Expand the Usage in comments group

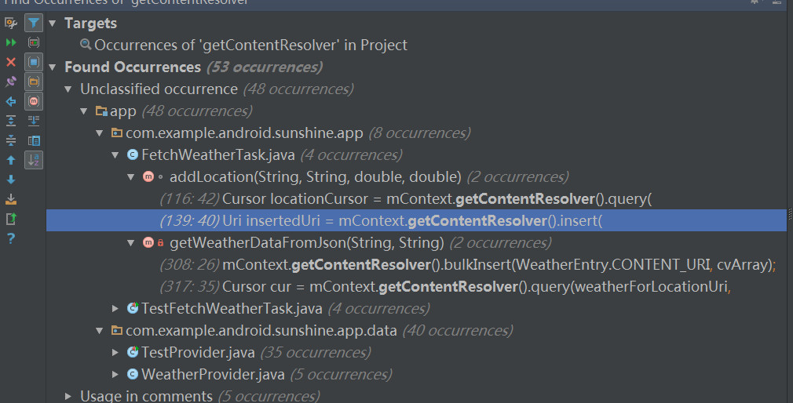coord(68,397)
